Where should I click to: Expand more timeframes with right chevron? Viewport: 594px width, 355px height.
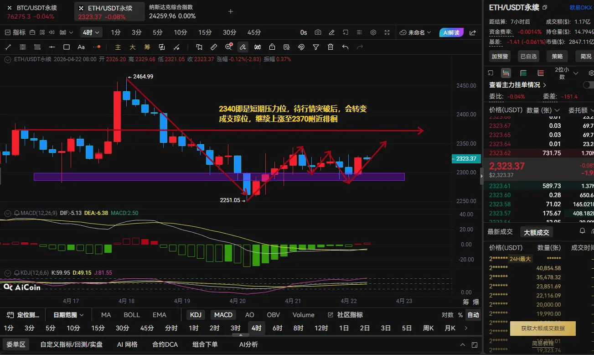[x=466, y=328]
